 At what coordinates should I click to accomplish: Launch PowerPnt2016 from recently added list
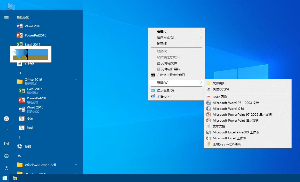pyautogui.click(x=31, y=35)
